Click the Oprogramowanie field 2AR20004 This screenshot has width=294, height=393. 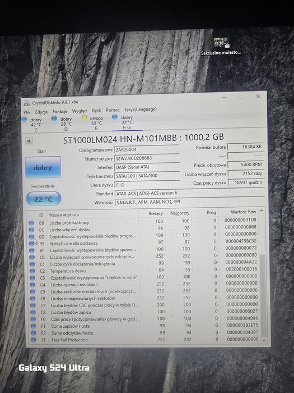point(147,150)
